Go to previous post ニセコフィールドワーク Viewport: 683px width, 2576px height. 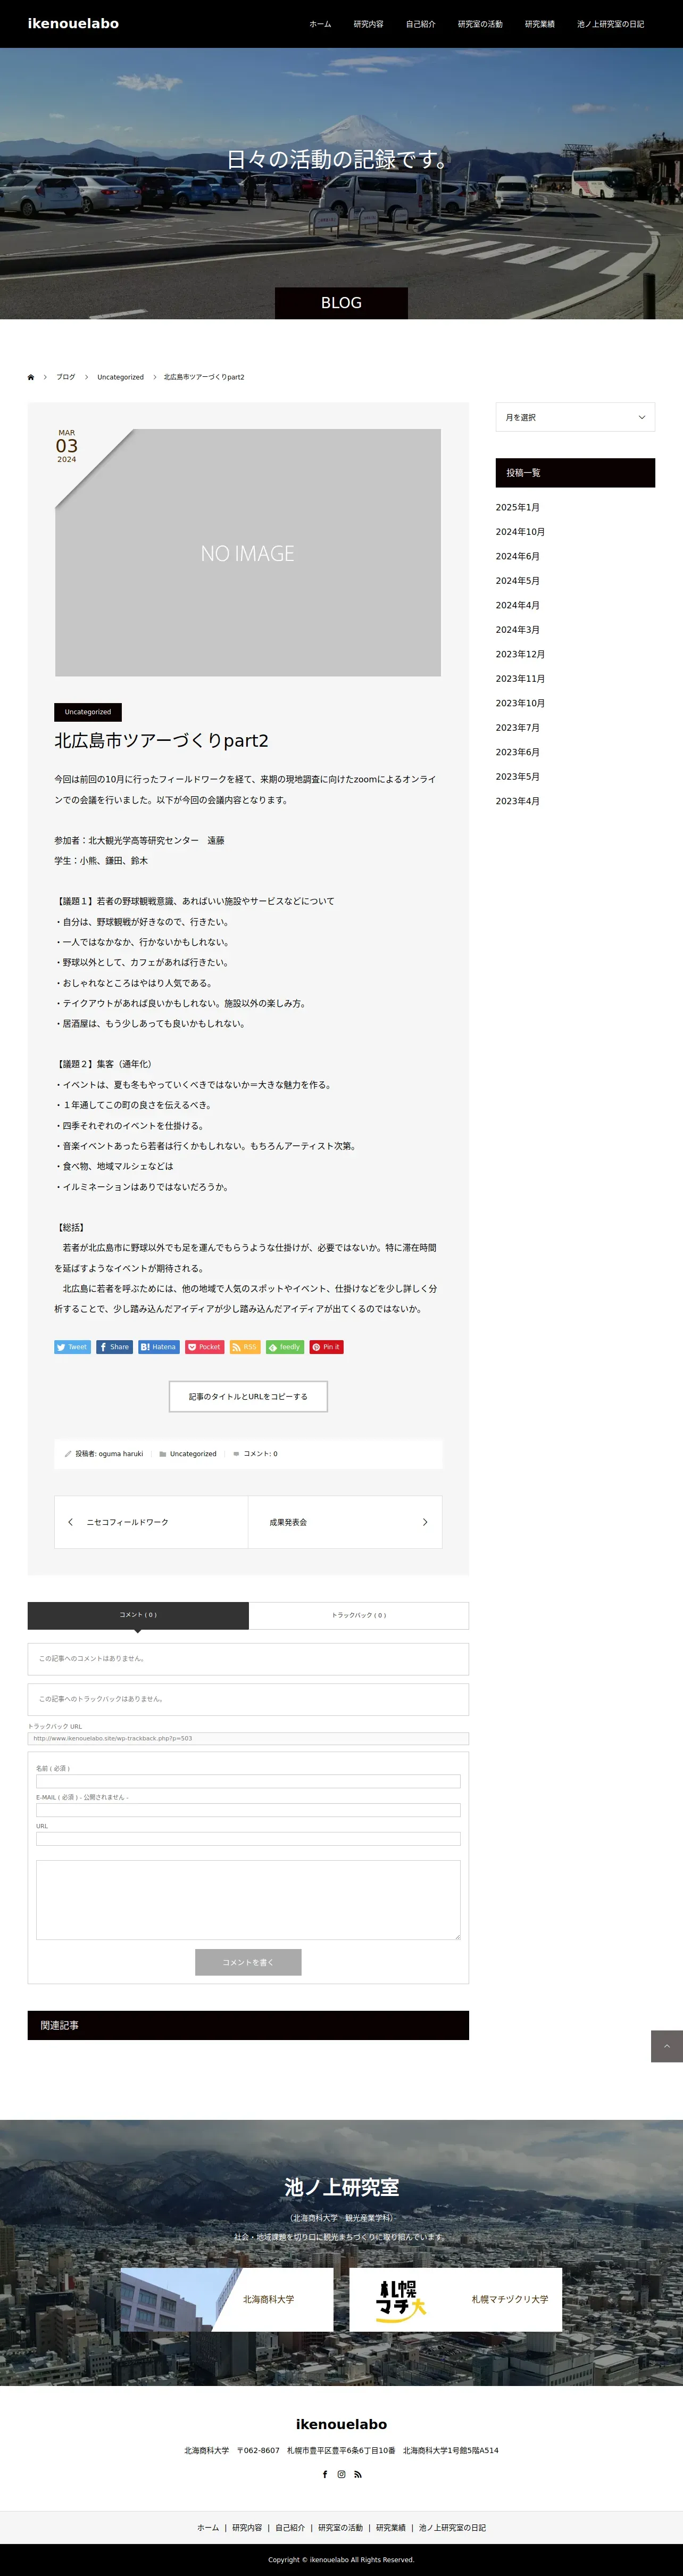coord(151,1522)
